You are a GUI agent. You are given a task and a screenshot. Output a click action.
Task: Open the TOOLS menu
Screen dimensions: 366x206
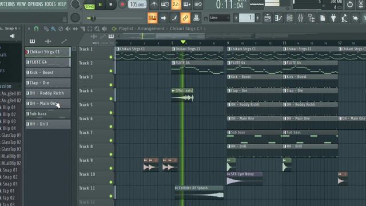pyautogui.click(x=50, y=4)
